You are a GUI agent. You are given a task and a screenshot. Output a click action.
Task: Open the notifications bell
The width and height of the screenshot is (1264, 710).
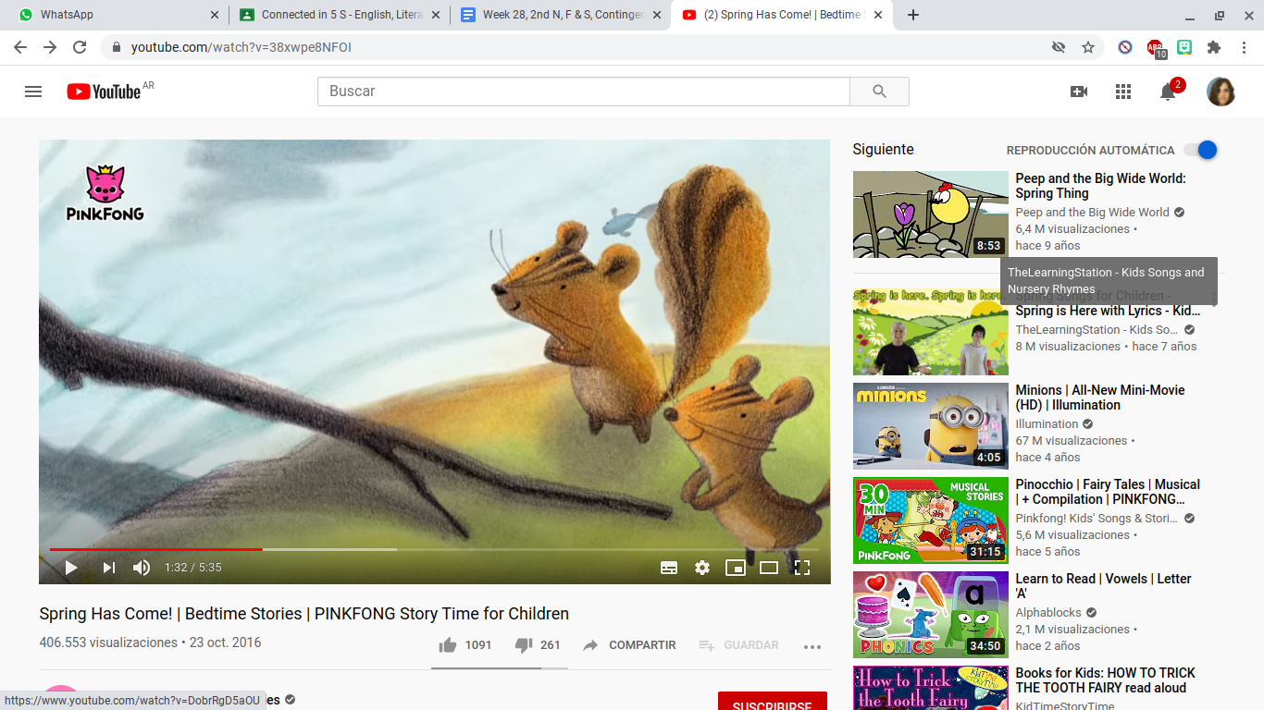(1169, 92)
